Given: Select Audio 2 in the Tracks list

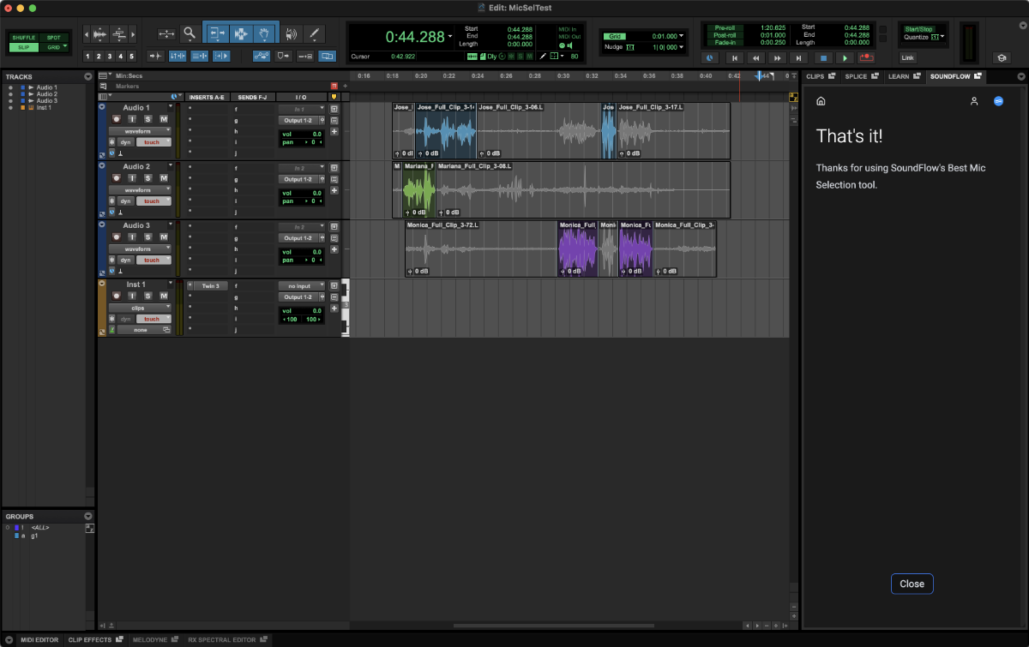Looking at the screenshot, I should point(46,94).
